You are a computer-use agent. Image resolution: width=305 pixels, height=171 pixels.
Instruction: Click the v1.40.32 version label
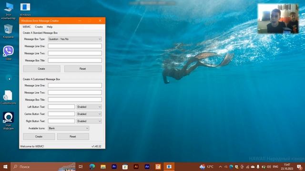tap(96, 146)
